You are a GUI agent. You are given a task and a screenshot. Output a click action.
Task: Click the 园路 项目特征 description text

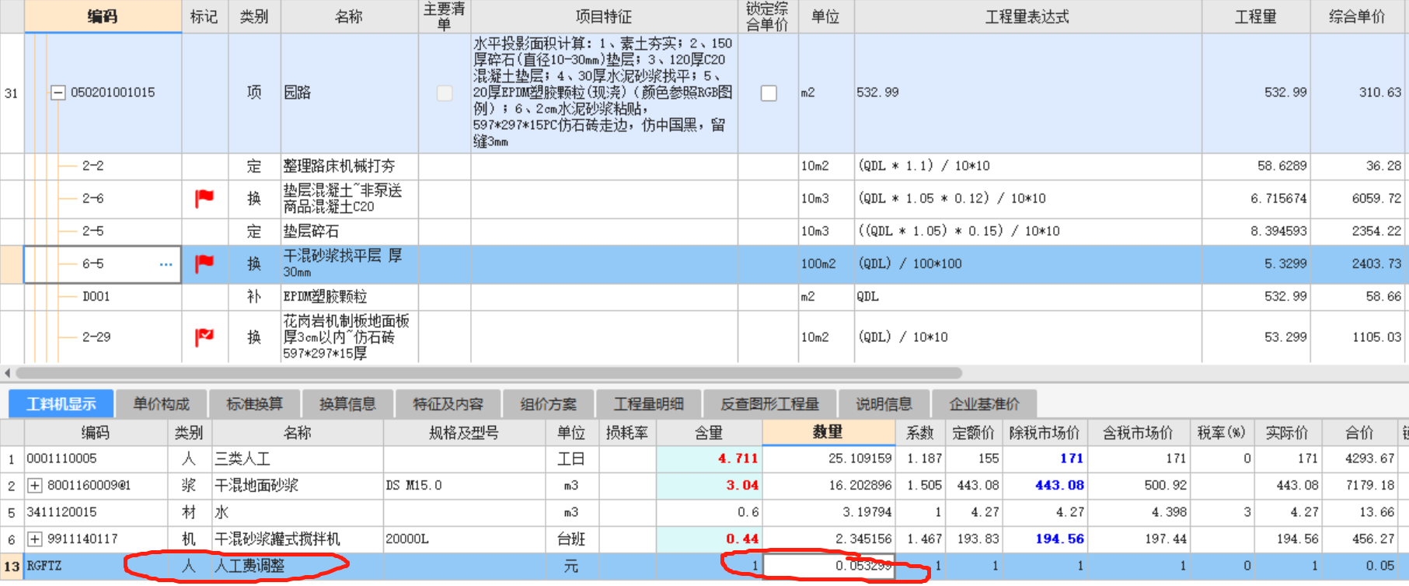[x=604, y=92]
